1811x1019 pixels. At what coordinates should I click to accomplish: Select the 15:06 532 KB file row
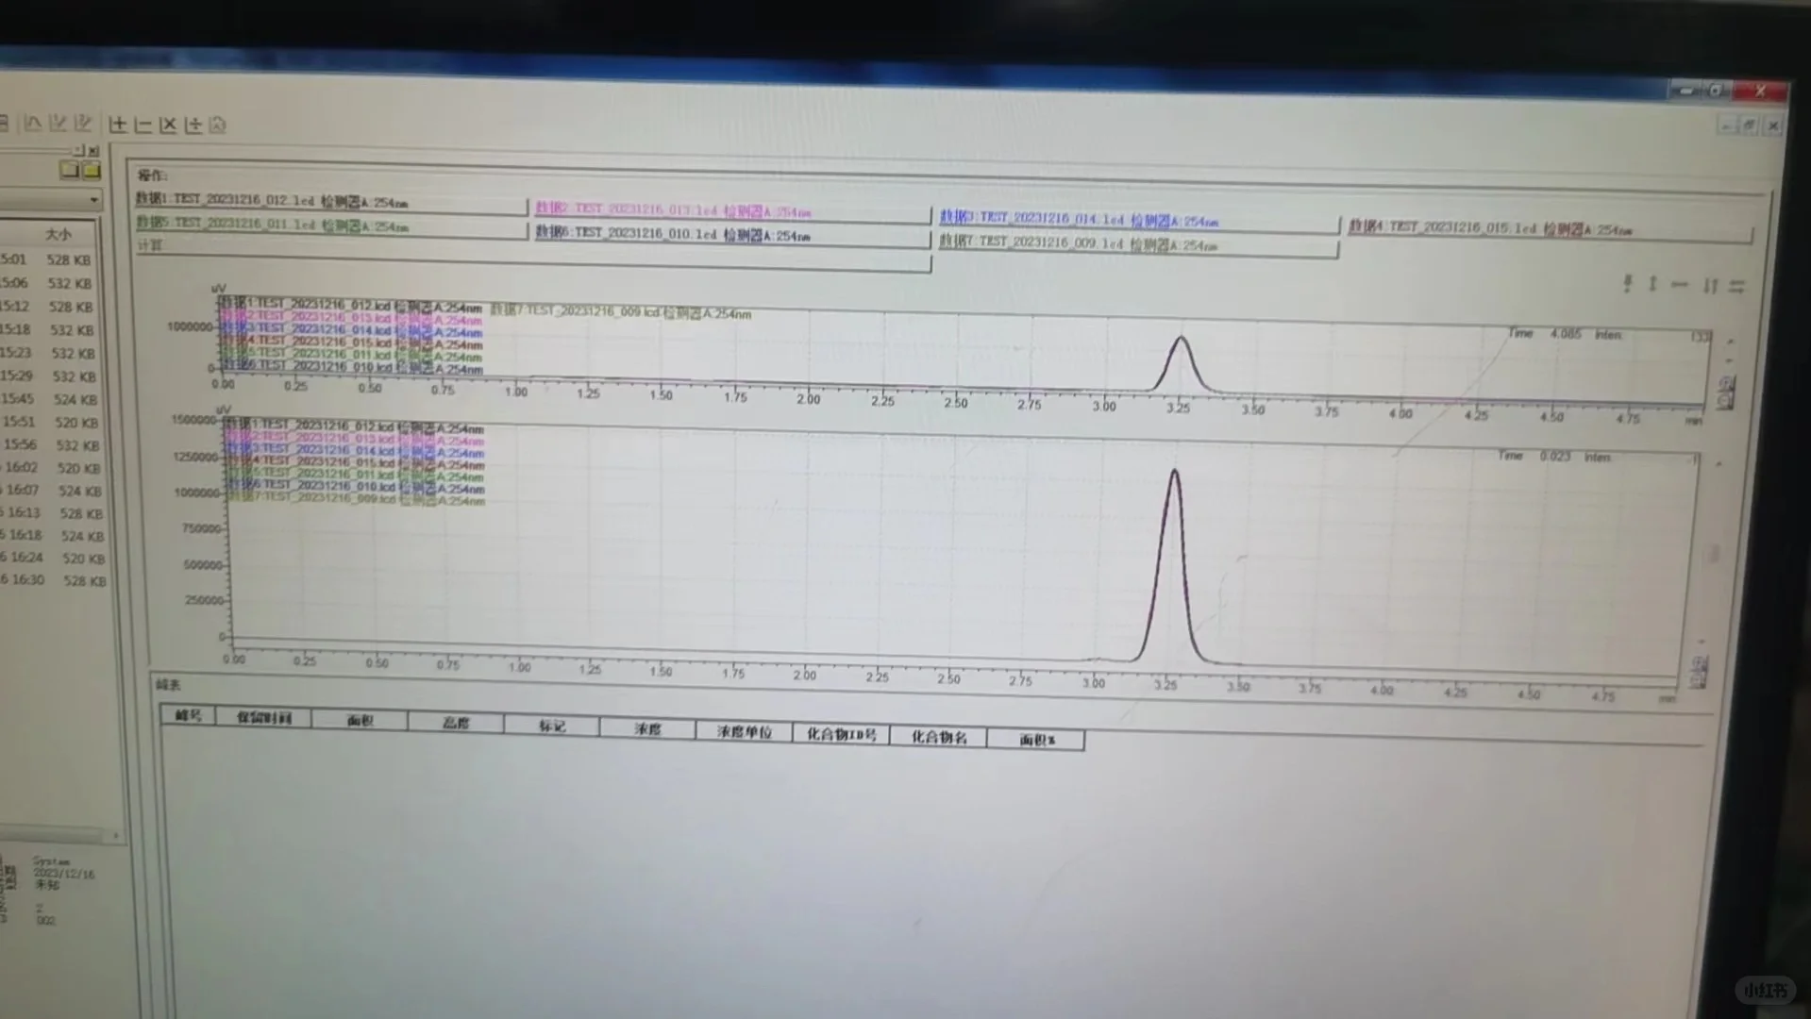[47, 283]
